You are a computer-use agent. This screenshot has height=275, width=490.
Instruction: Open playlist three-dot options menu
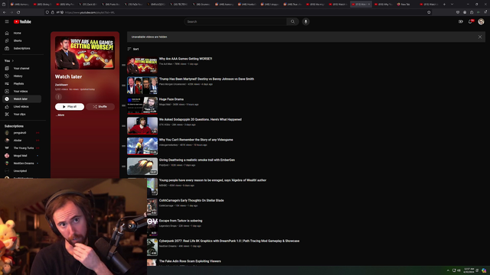[x=58, y=97]
